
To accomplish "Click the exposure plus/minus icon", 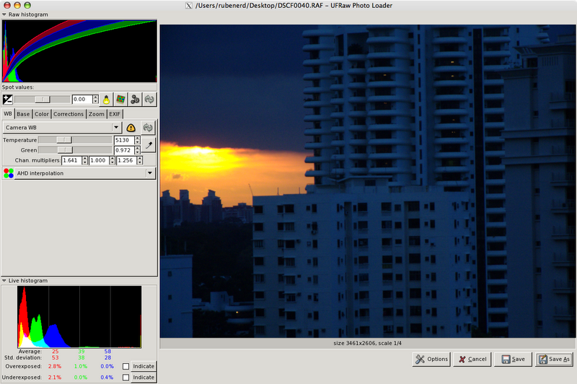I will pos(8,100).
